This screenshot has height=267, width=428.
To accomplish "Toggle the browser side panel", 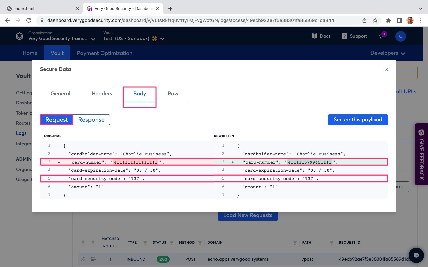I will pos(399,20).
